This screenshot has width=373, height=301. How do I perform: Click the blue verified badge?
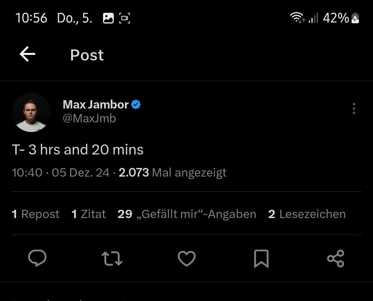tap(136, 104)
